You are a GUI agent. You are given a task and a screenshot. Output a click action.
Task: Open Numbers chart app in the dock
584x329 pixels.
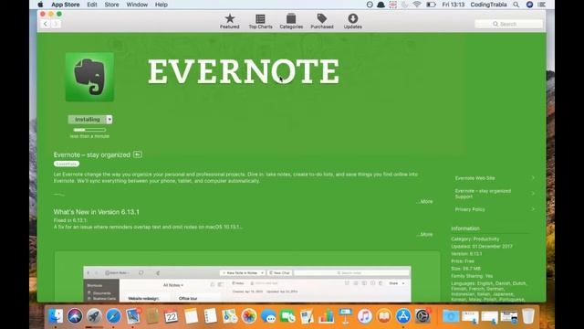click(326, 316)
